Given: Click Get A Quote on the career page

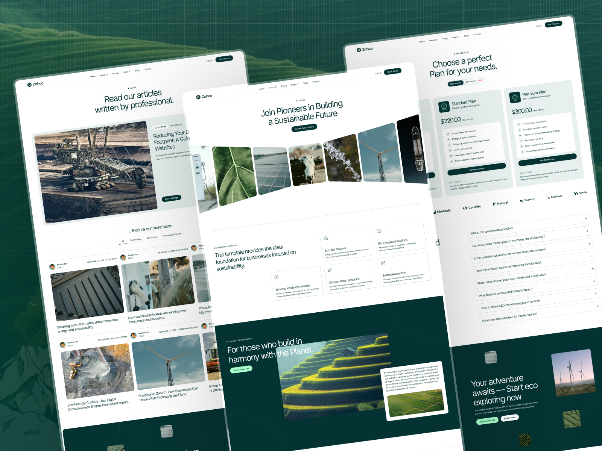Looking at the screenshot, I should click(x=393, y=71).
